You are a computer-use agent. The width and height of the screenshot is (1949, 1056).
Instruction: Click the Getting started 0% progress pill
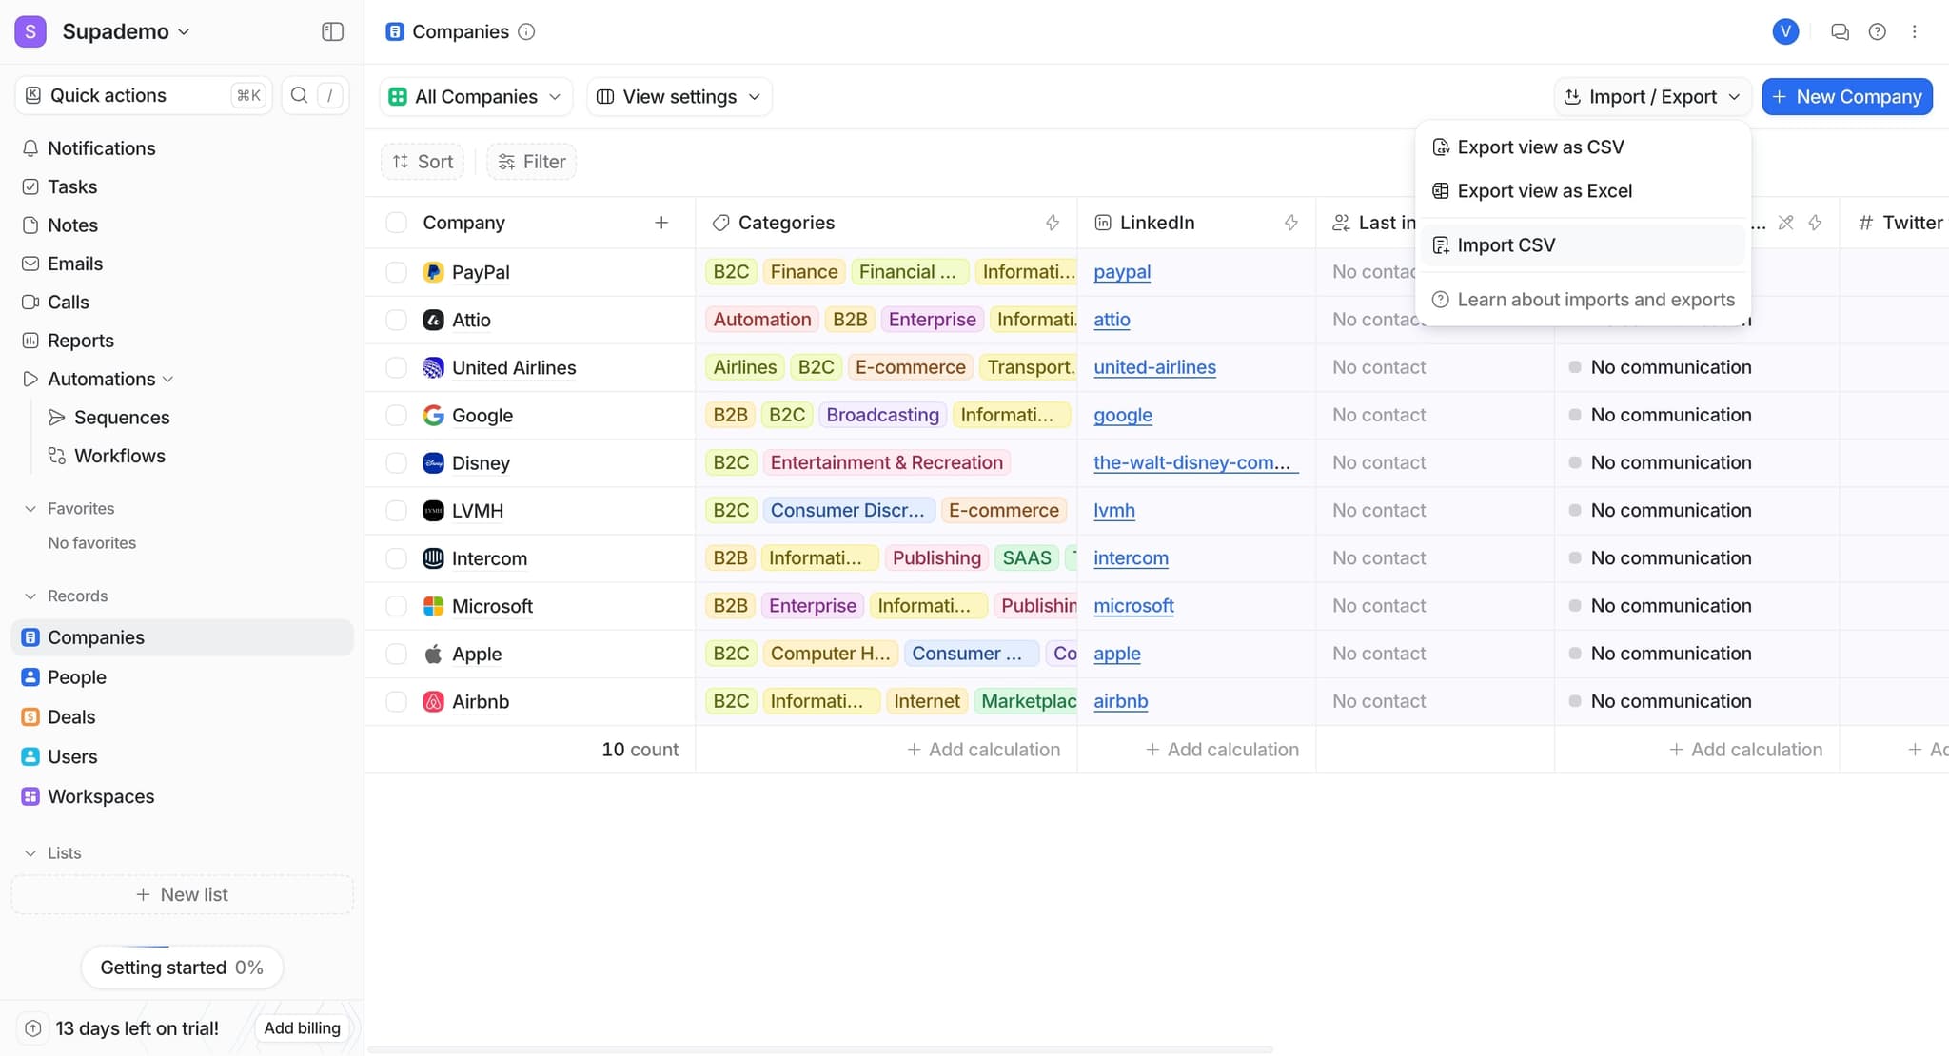(x=182, y=967)
